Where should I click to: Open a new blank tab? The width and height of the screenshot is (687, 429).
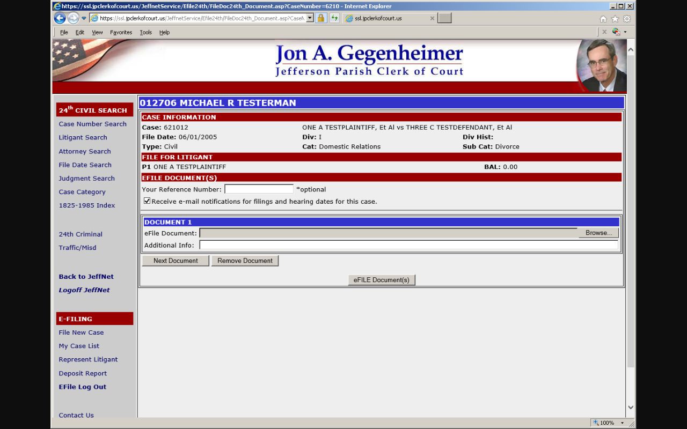445,18
